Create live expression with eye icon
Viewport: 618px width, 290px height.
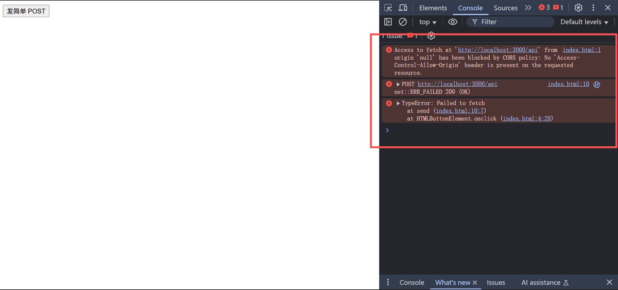pos(453,22)
